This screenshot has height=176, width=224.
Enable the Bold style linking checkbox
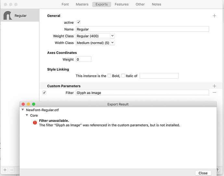click(x=109, y=76)
